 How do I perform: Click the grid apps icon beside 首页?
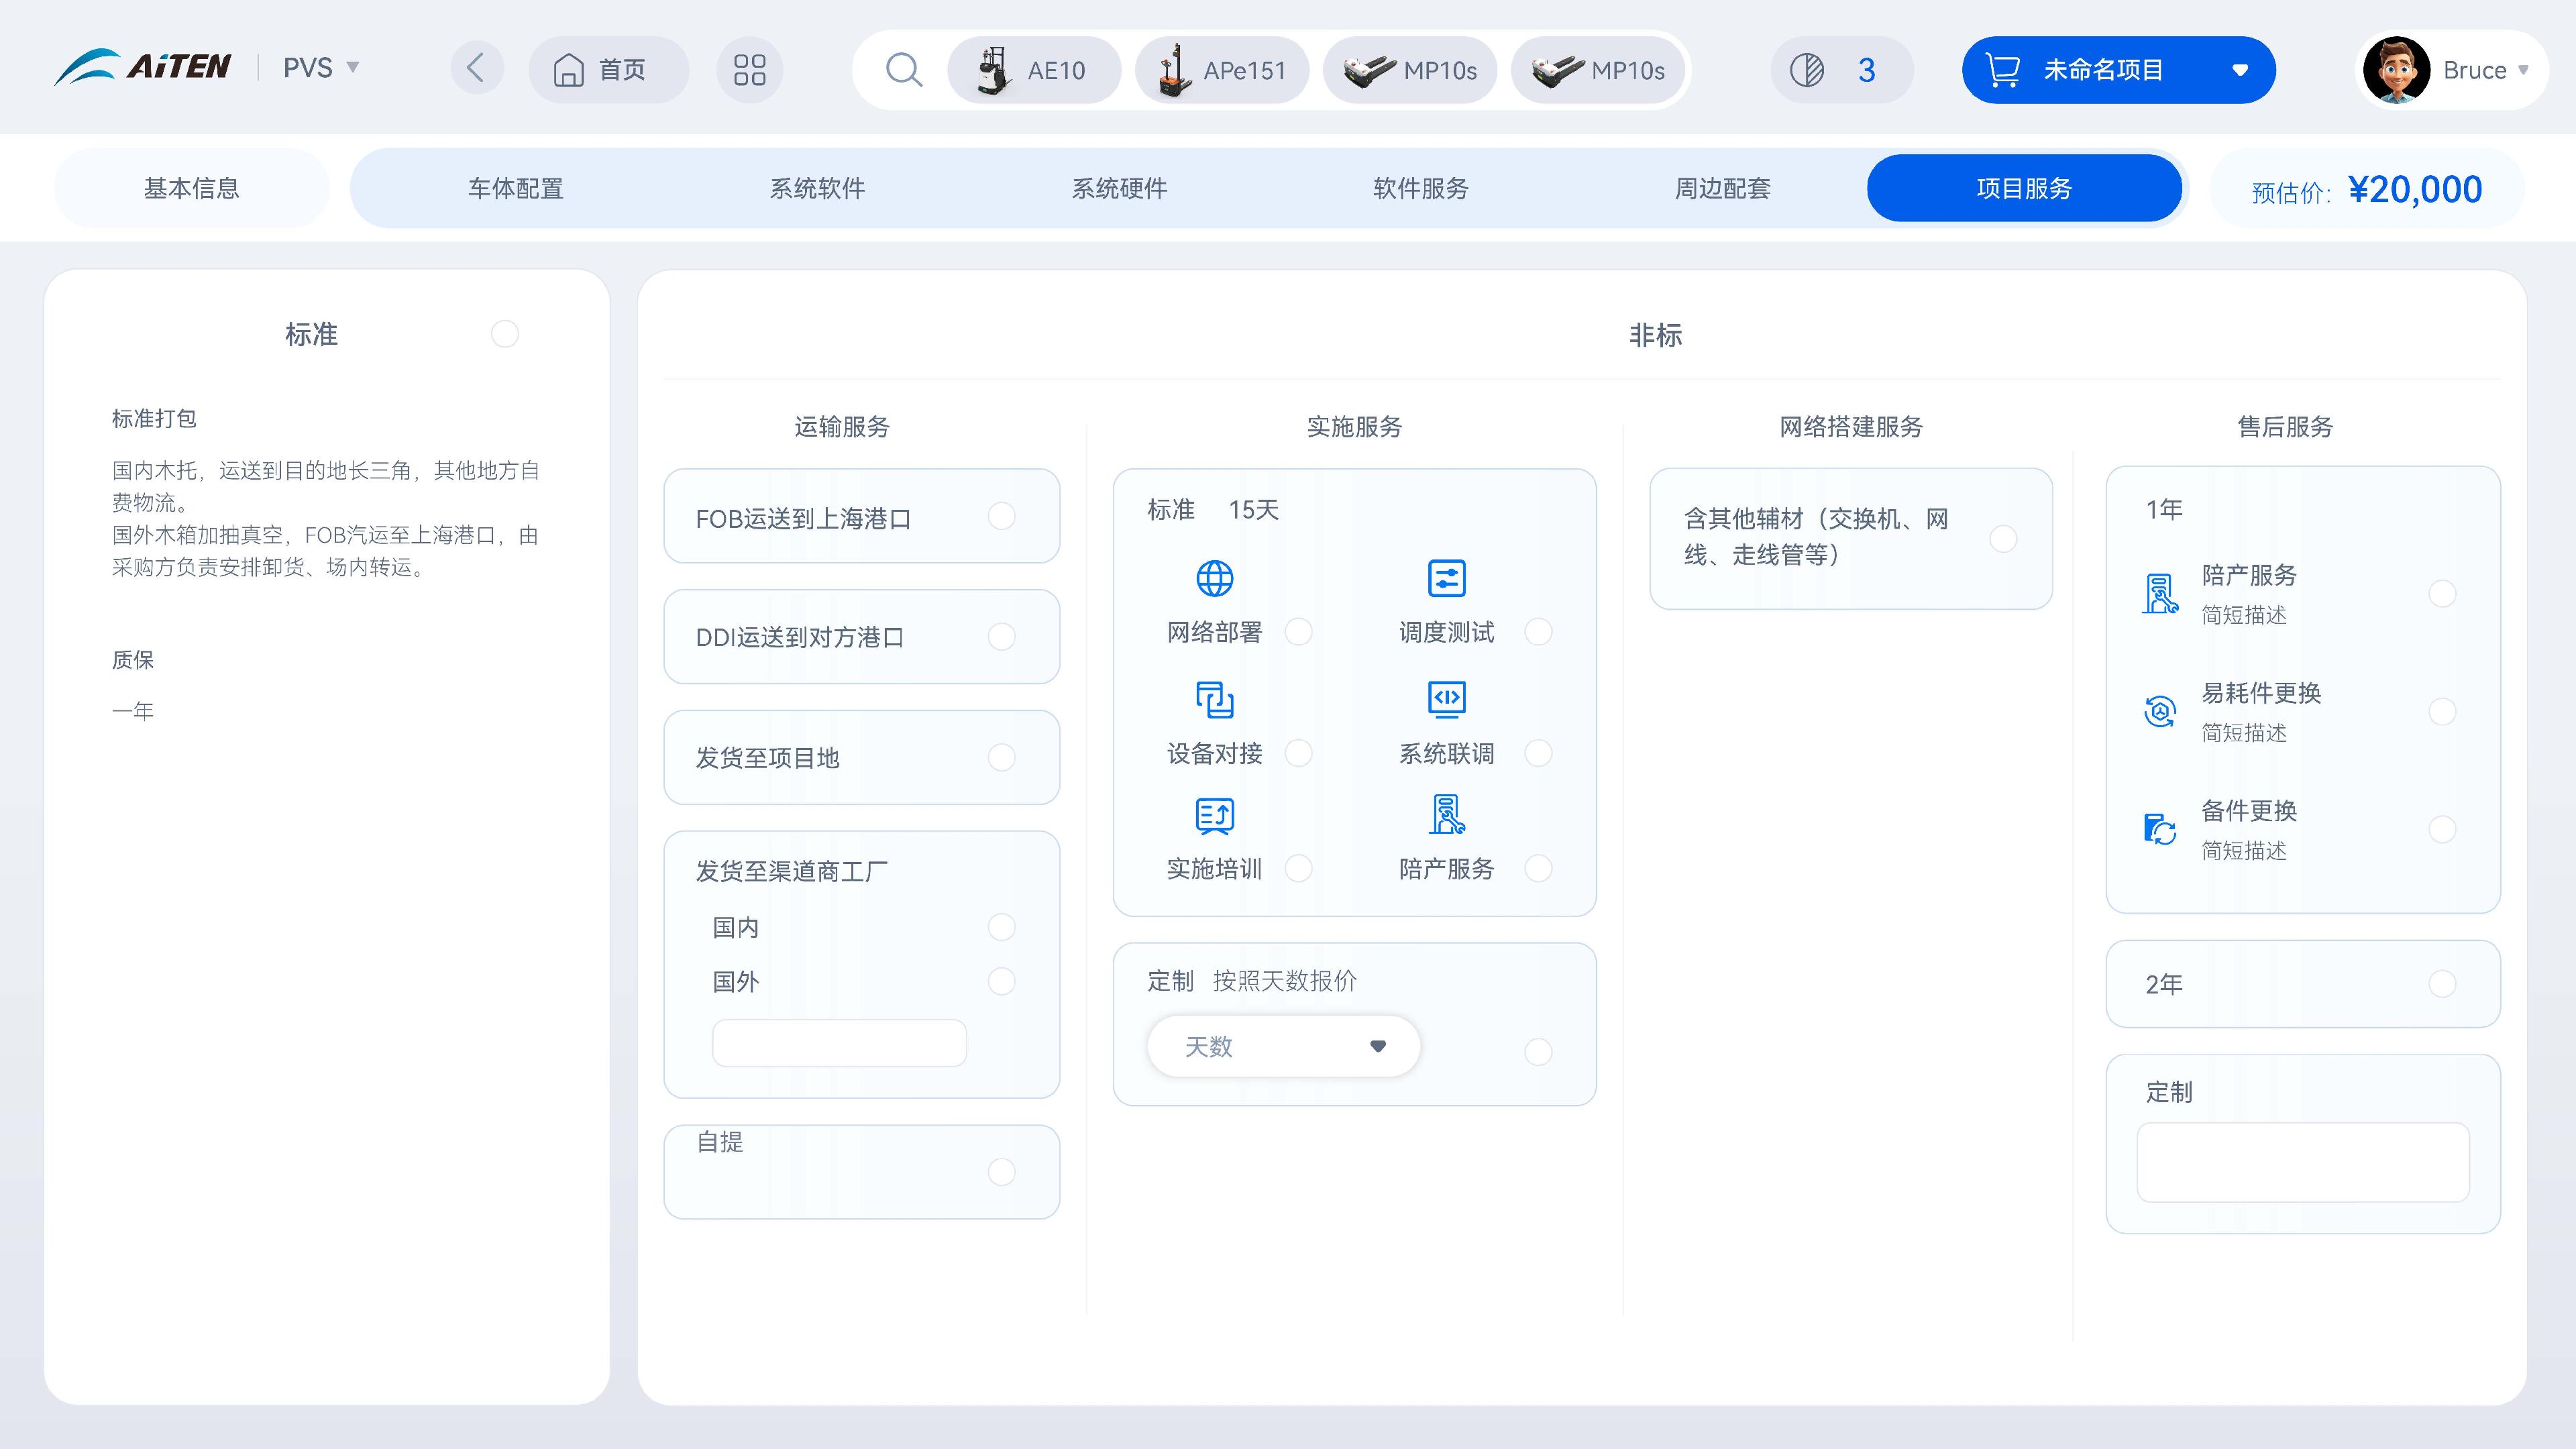[x=750, y=69]
